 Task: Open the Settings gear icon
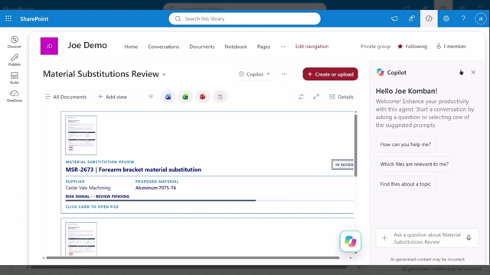point(446,18)
